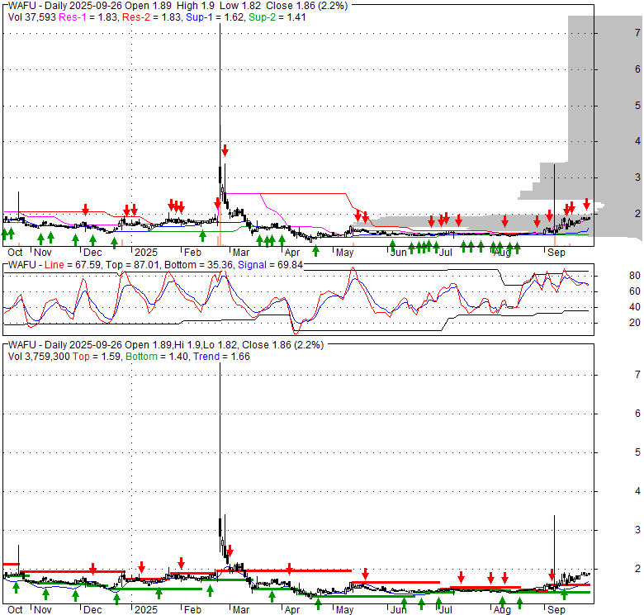Click the 20 level on the oscillator axis
The height and width of the screenshot is (615, 644).
[635, 323]
